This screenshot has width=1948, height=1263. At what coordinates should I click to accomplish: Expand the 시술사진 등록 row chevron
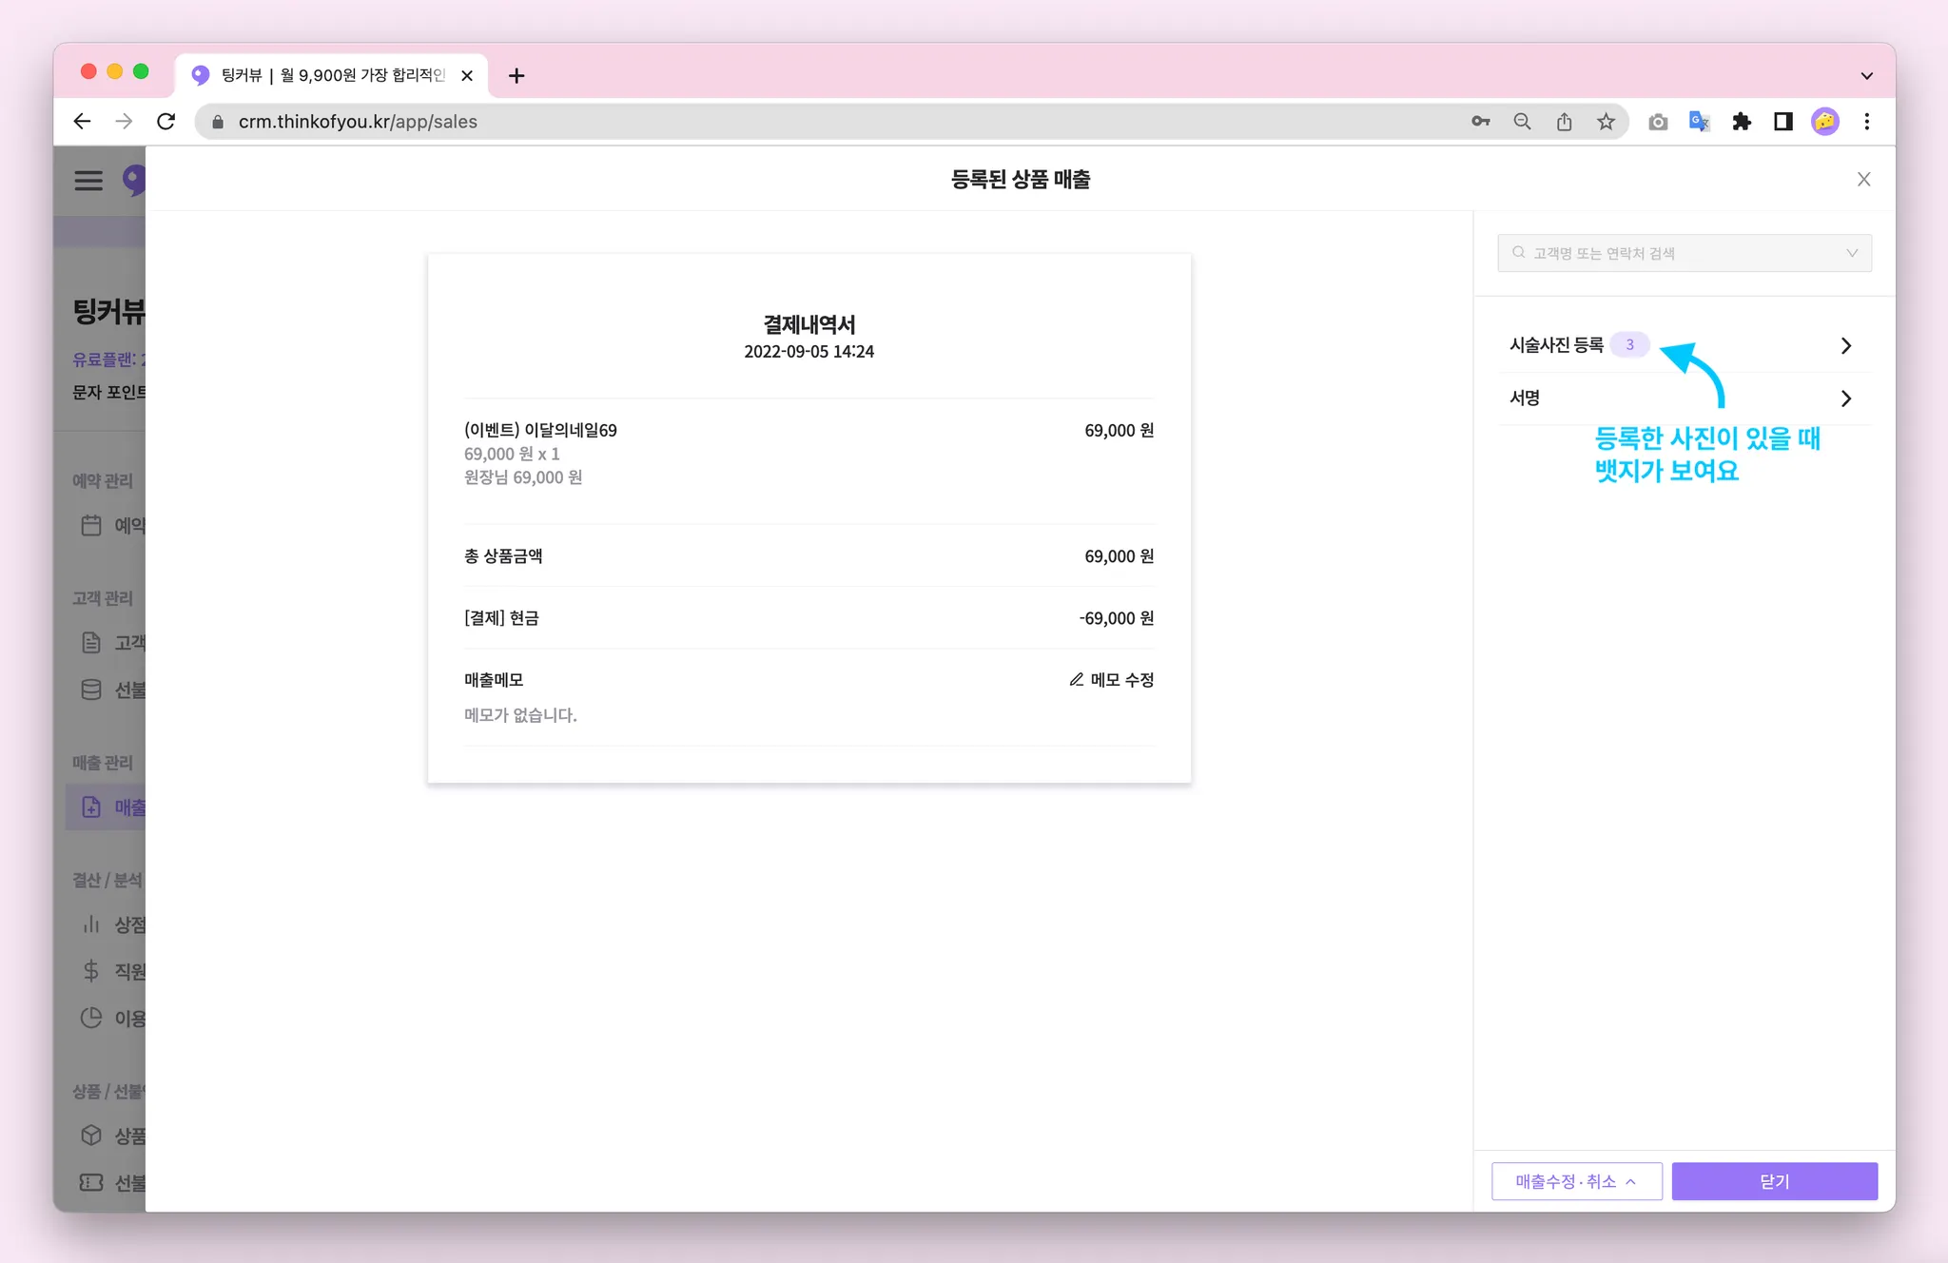pos(1845,345)
